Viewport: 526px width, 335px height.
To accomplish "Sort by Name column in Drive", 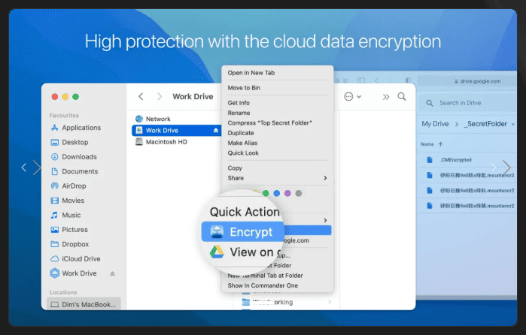I will tap(432, 144).
